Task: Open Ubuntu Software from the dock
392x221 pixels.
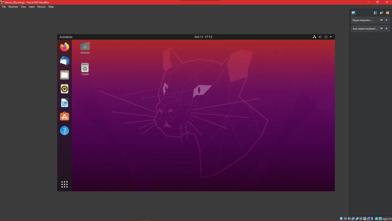Action: click(64, 117)
